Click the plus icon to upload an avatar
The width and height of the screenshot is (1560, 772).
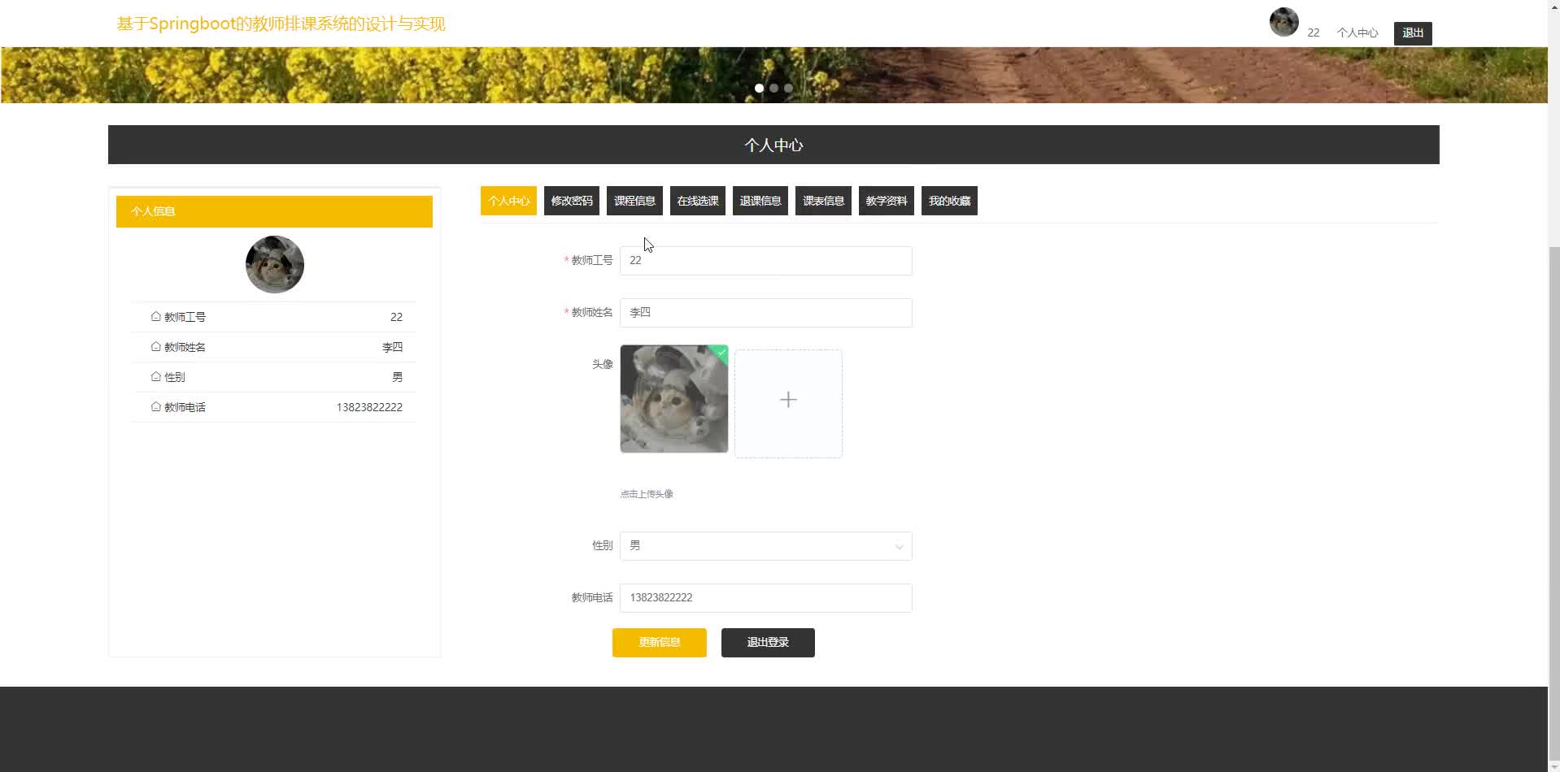pos(788,400)
